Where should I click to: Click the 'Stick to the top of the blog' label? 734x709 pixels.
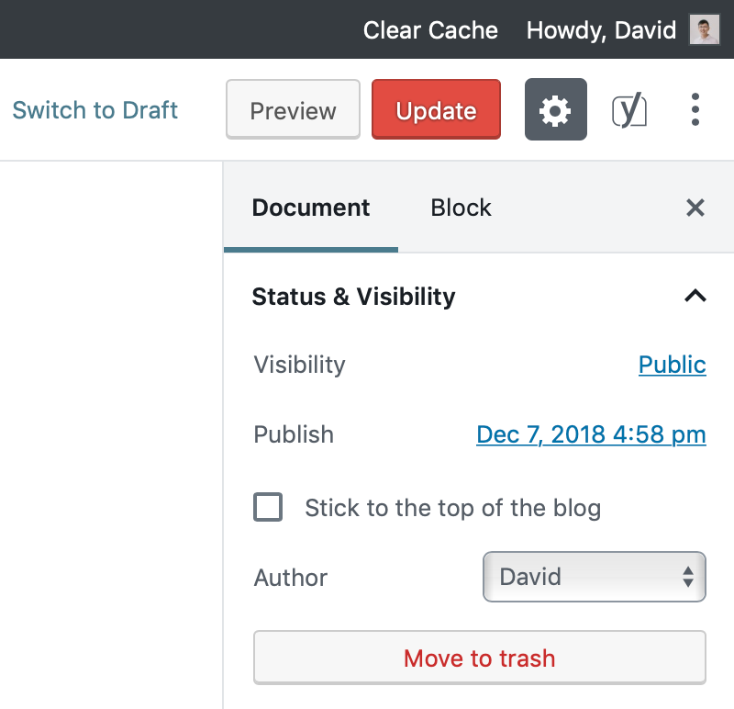pos(452,508)
